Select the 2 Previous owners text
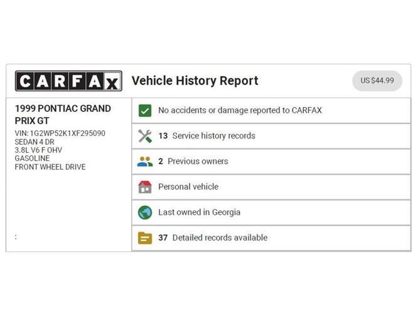The width and height of the screenshot is (418, 313). click(193, 162)
